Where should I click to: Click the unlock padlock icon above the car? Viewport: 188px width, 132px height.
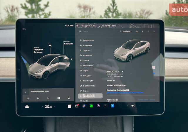tap(50, 45)
